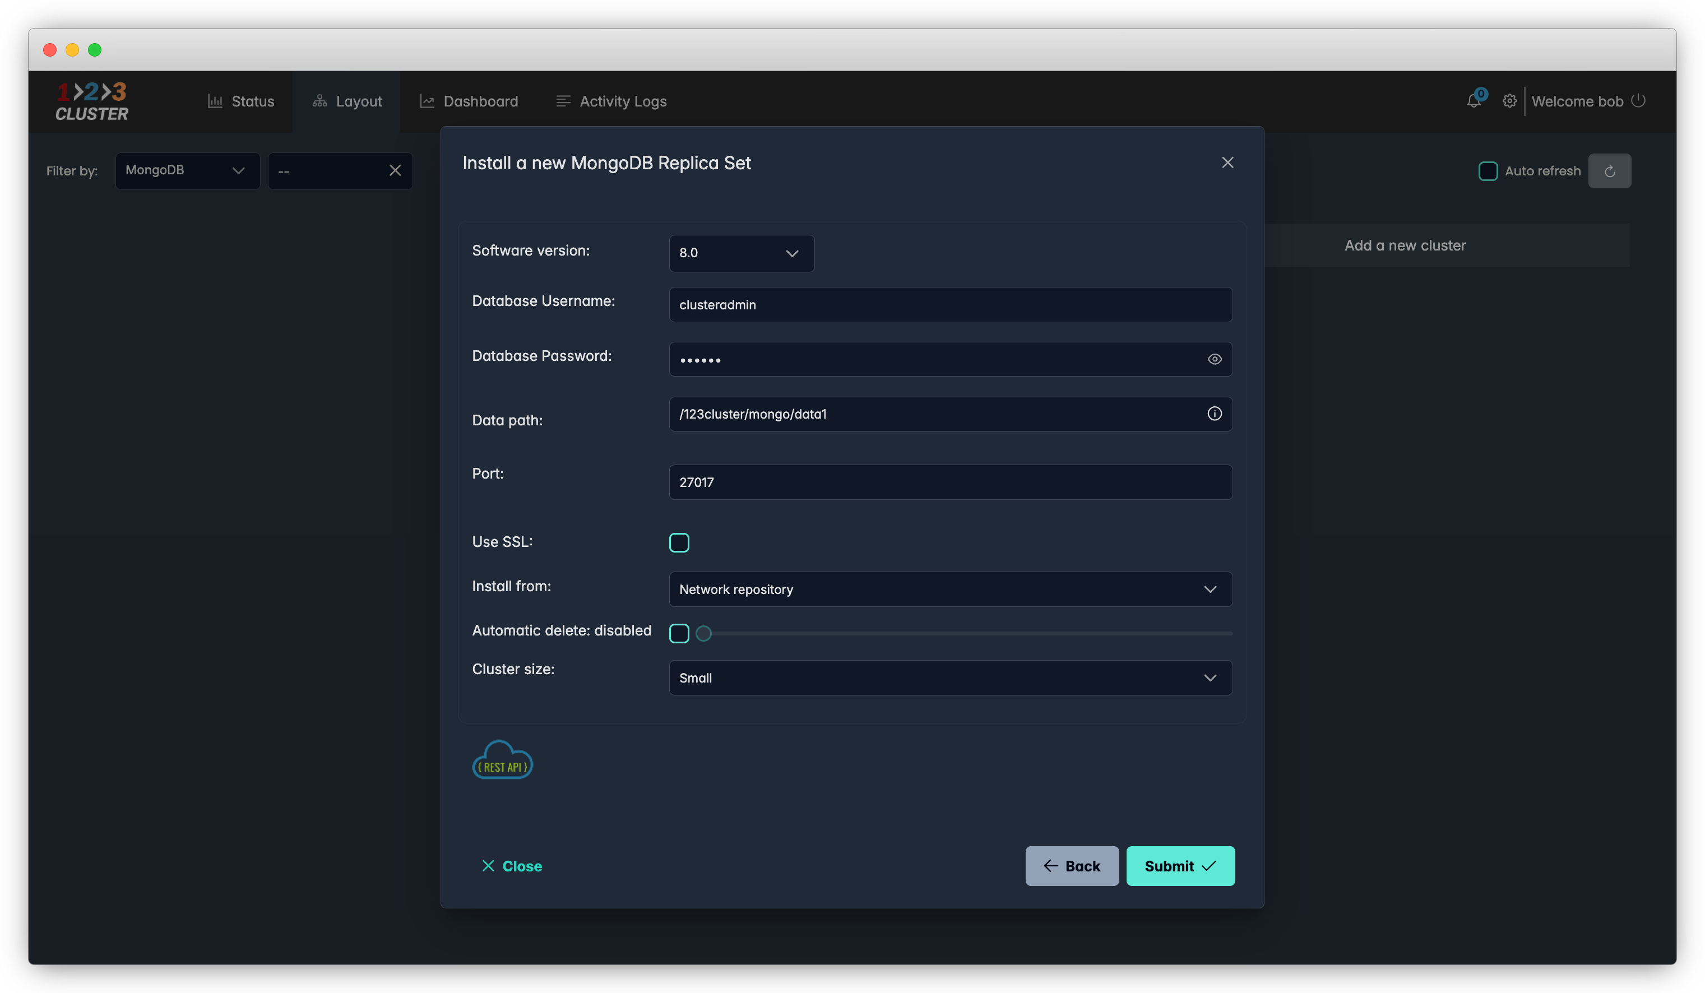
Task: Click the REST API cloud icon
Action: click(x=502, y=760)
